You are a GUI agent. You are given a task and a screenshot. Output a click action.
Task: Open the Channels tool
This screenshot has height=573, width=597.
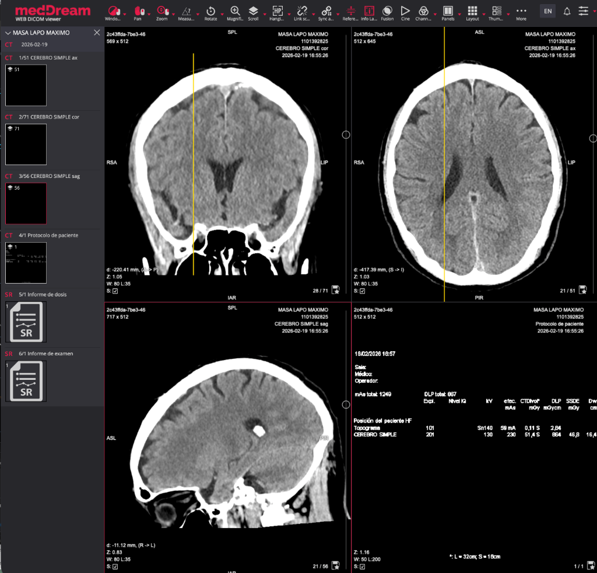pyautogui.click(x=423, y=13)
